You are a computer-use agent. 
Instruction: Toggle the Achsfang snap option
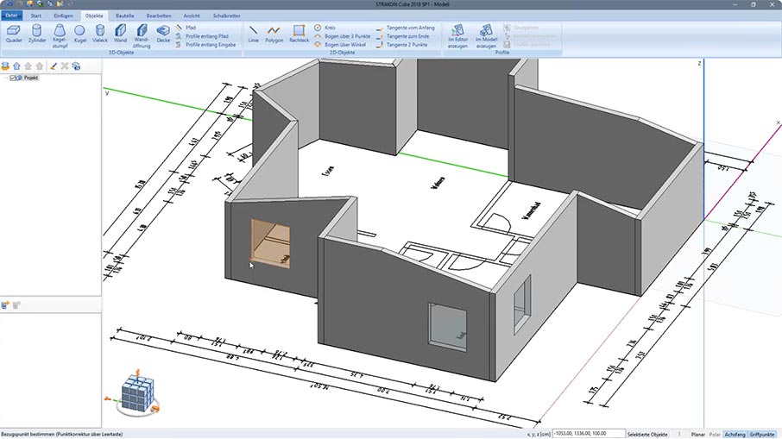pos(735,434)
